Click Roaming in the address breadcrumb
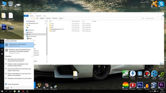 coord(48,18)
